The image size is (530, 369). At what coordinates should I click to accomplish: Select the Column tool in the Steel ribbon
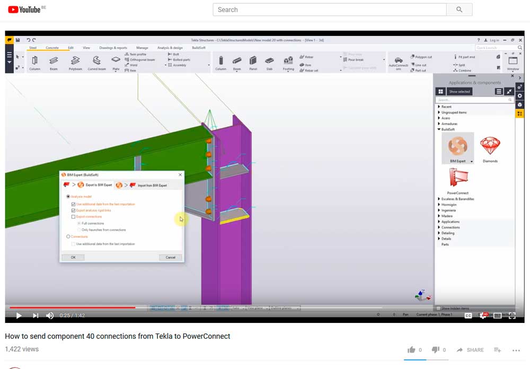(x=36, y=61)
